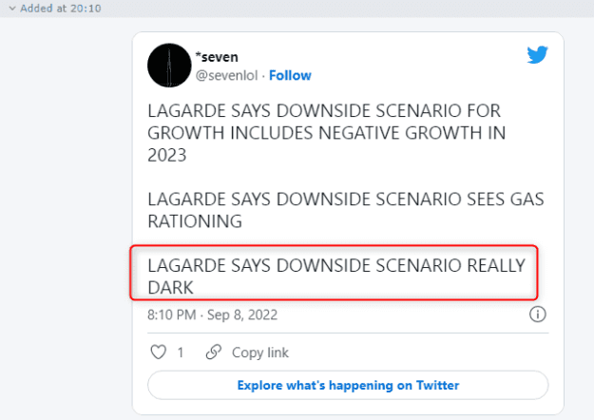Collapse the 'Added at 20:10' chevron

tap(12, 9)
